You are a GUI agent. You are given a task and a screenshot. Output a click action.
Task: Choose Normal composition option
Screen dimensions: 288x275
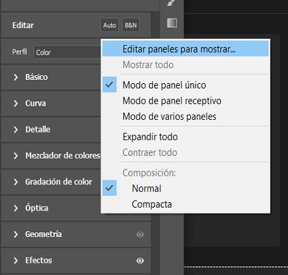tap(186, 188)
